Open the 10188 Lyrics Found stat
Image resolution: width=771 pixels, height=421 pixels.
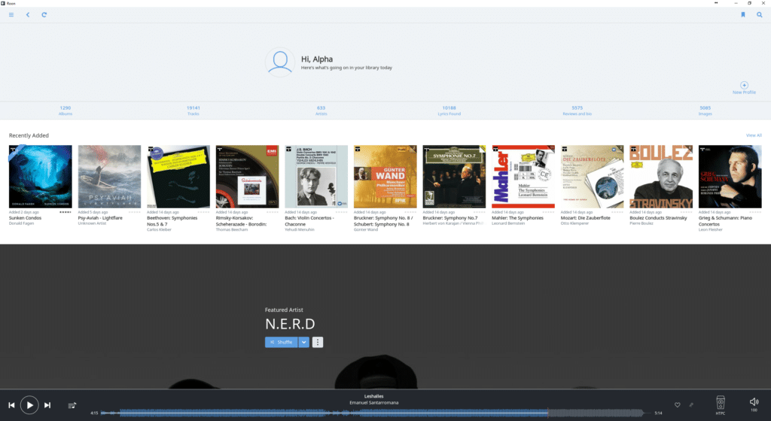449,111
